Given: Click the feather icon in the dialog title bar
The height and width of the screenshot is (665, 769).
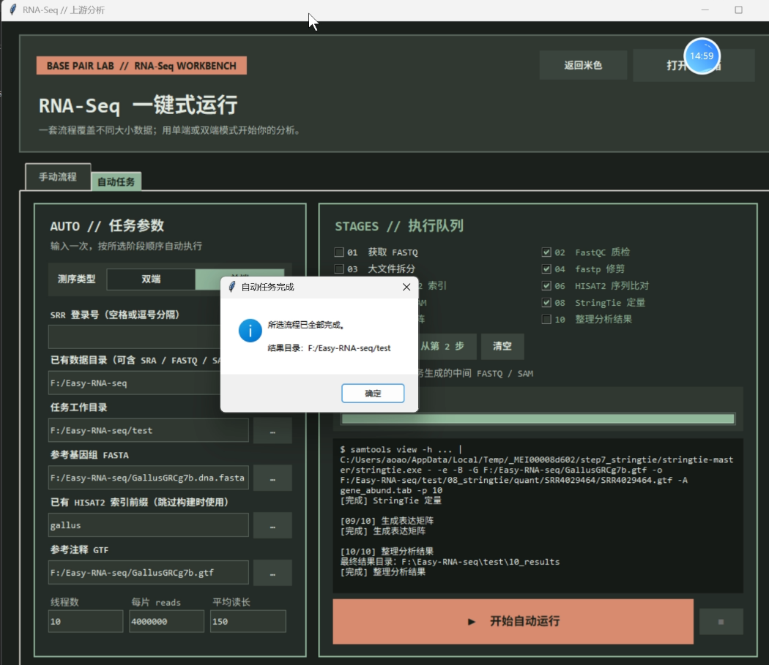Looking at the screenshot, I should tap(232, 287).
